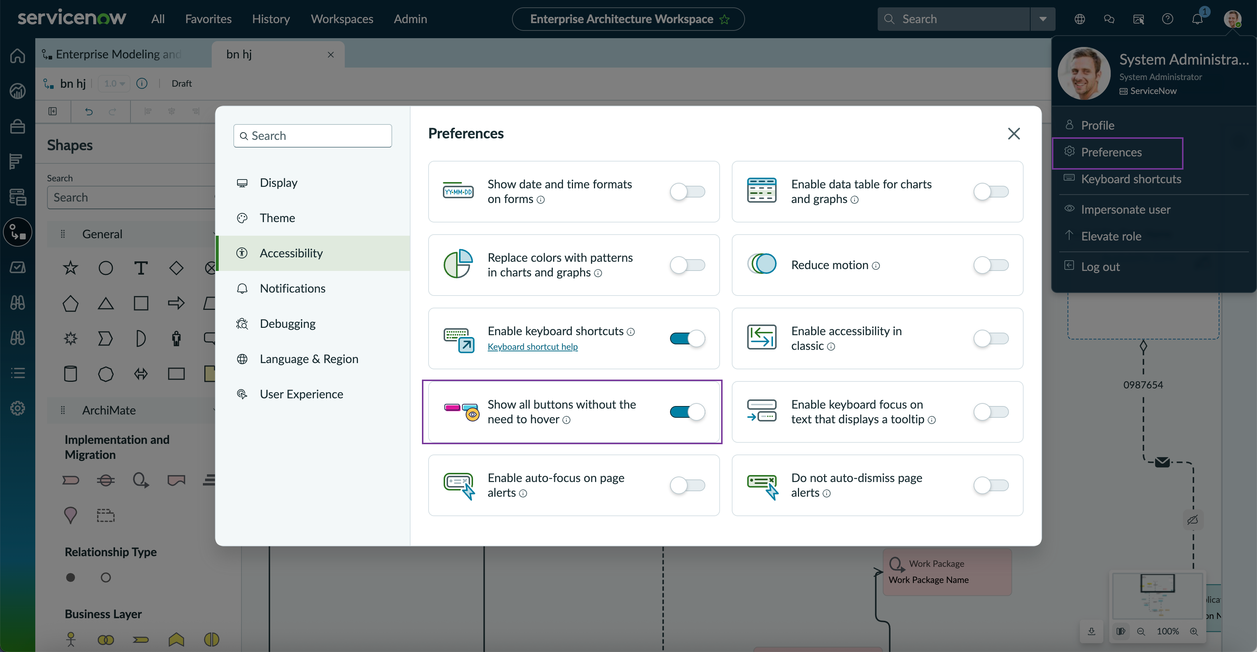Toggle Show date and time formats on forms
Viewport: 1257px width, 652px height.
[x=688, y=192]
